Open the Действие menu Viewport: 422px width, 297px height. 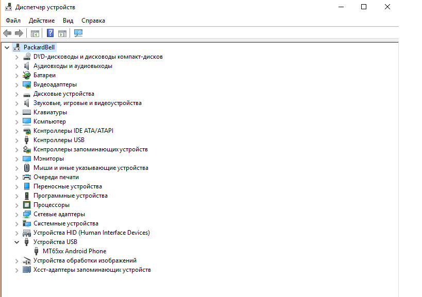tap(42, 21)
